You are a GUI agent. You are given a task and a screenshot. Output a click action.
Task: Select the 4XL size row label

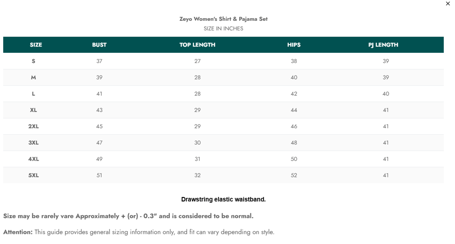33,159
